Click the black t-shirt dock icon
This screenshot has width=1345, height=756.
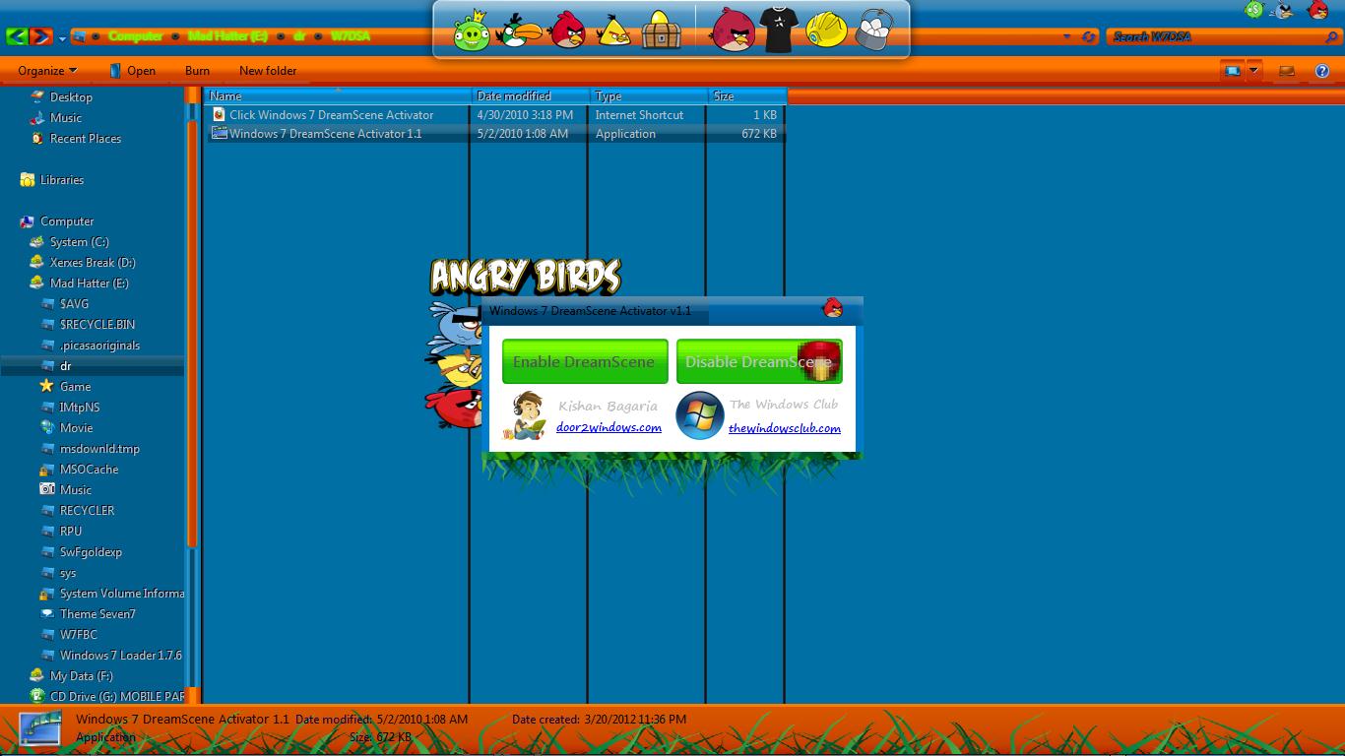click(x=778, y=31)
